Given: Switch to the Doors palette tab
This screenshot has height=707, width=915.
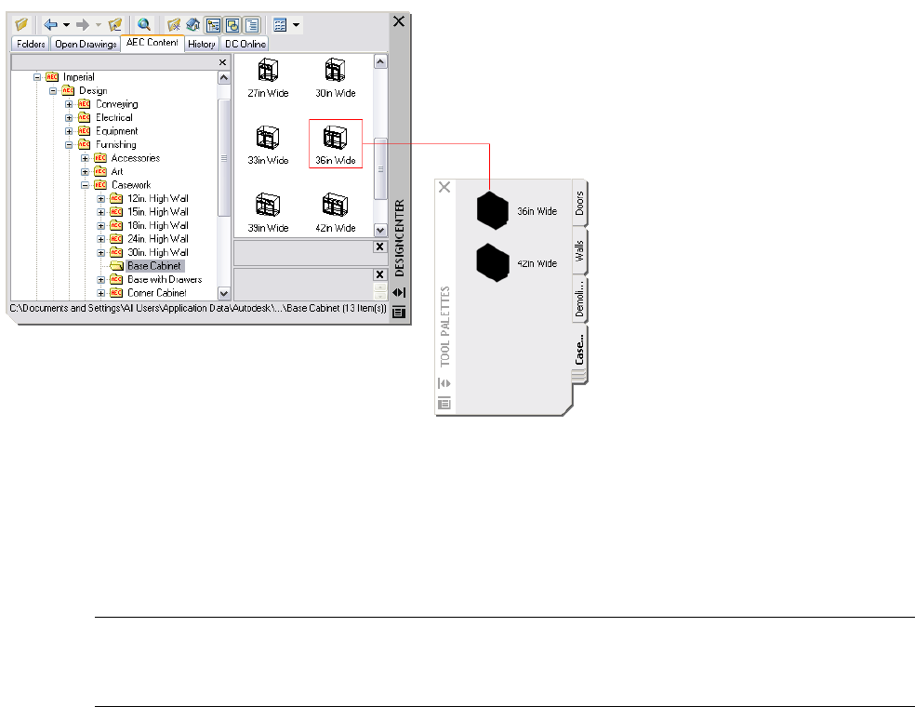Looking at the screenshot, I should click(579, 203).
